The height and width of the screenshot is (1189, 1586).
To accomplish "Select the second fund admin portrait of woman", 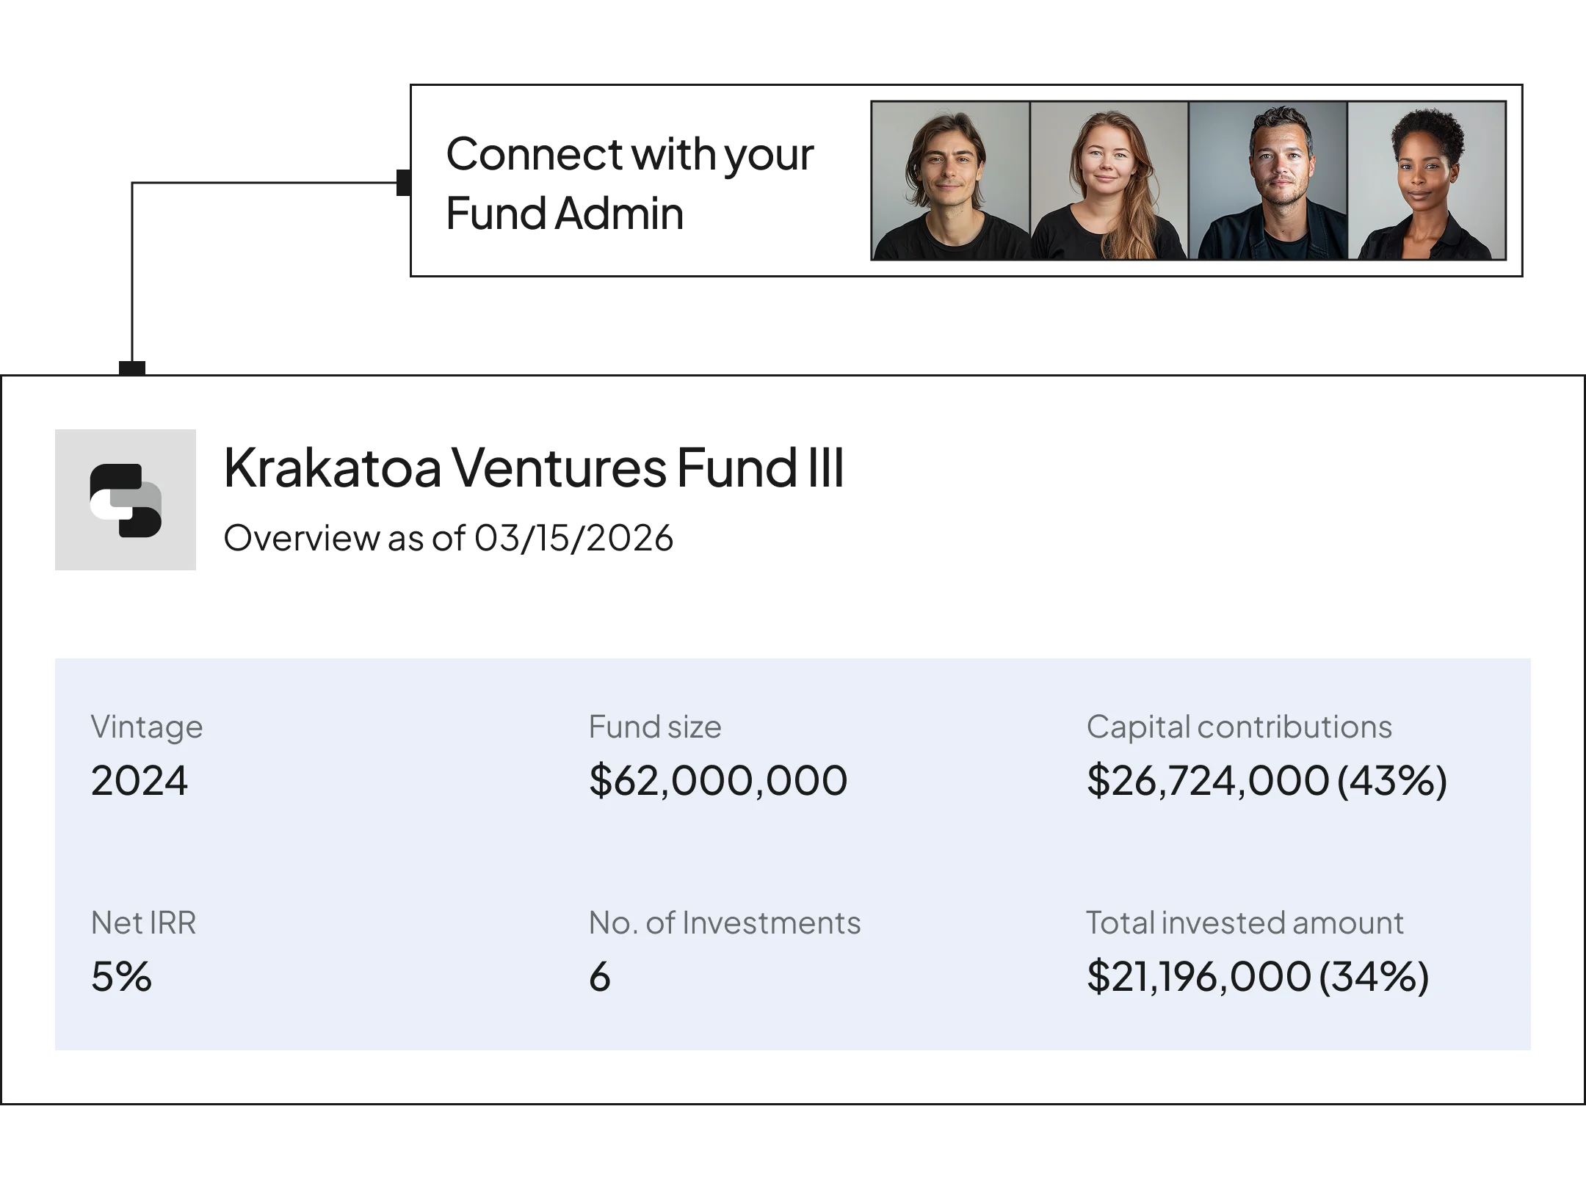I will (1109, 181).
